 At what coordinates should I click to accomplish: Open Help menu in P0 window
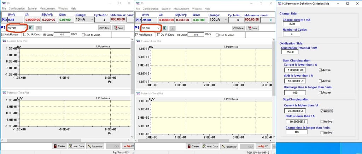[74, 8]
